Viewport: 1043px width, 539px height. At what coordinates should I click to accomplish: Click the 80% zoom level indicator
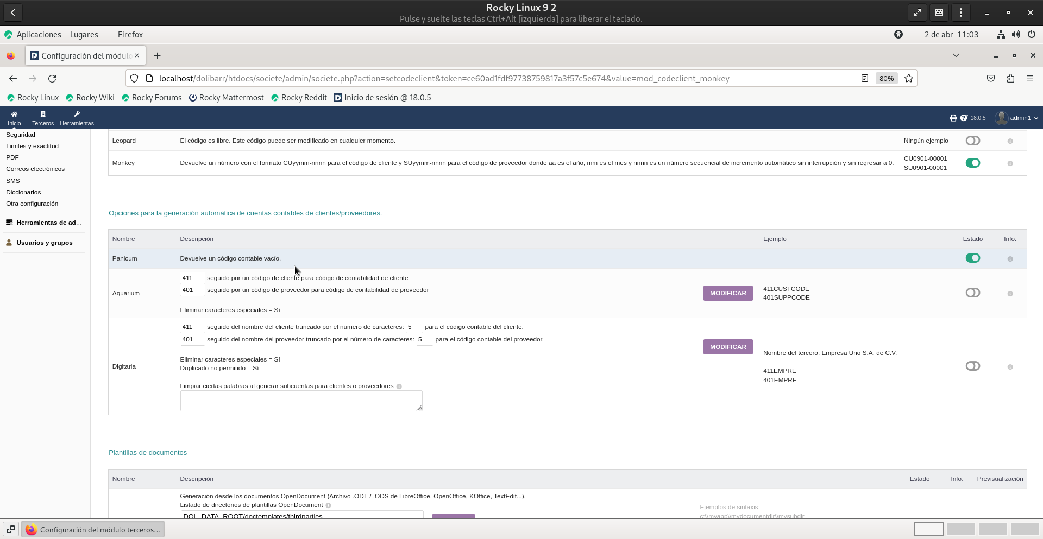click(886, 79)
